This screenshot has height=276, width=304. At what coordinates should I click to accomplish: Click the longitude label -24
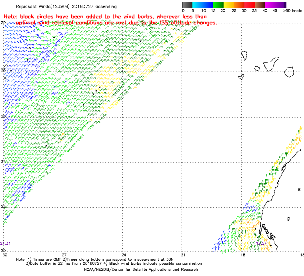pyautogui.click(x=122, y=255)
